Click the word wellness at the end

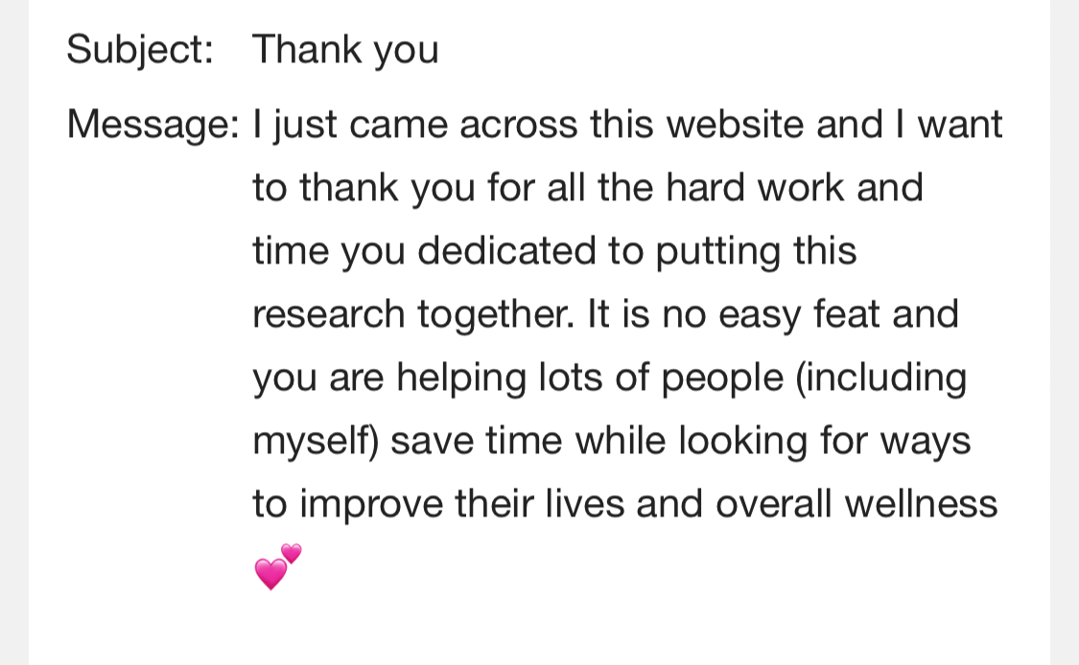tap(921, 503)
